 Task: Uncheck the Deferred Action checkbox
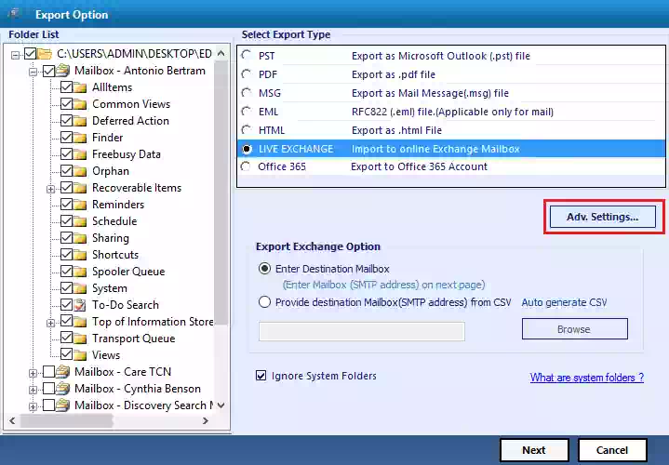(66, 120)
